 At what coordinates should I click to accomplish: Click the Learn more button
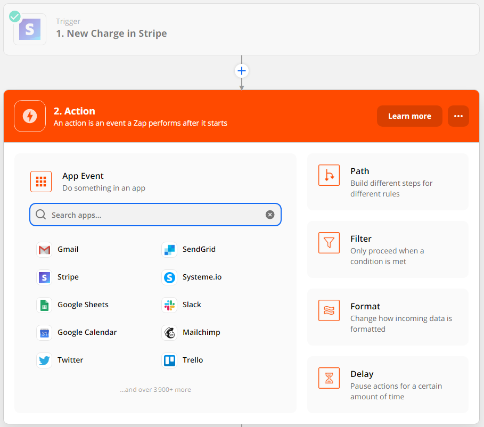409,116
